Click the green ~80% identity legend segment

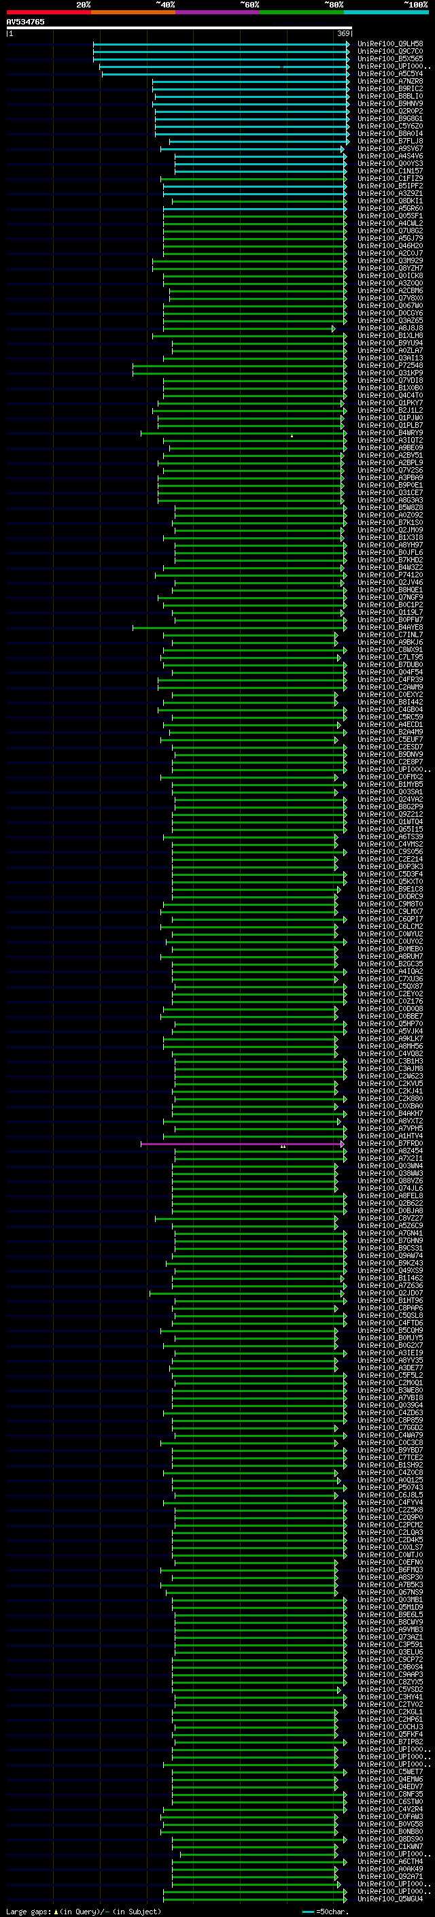pyautogui.click(x=302, y=12)
